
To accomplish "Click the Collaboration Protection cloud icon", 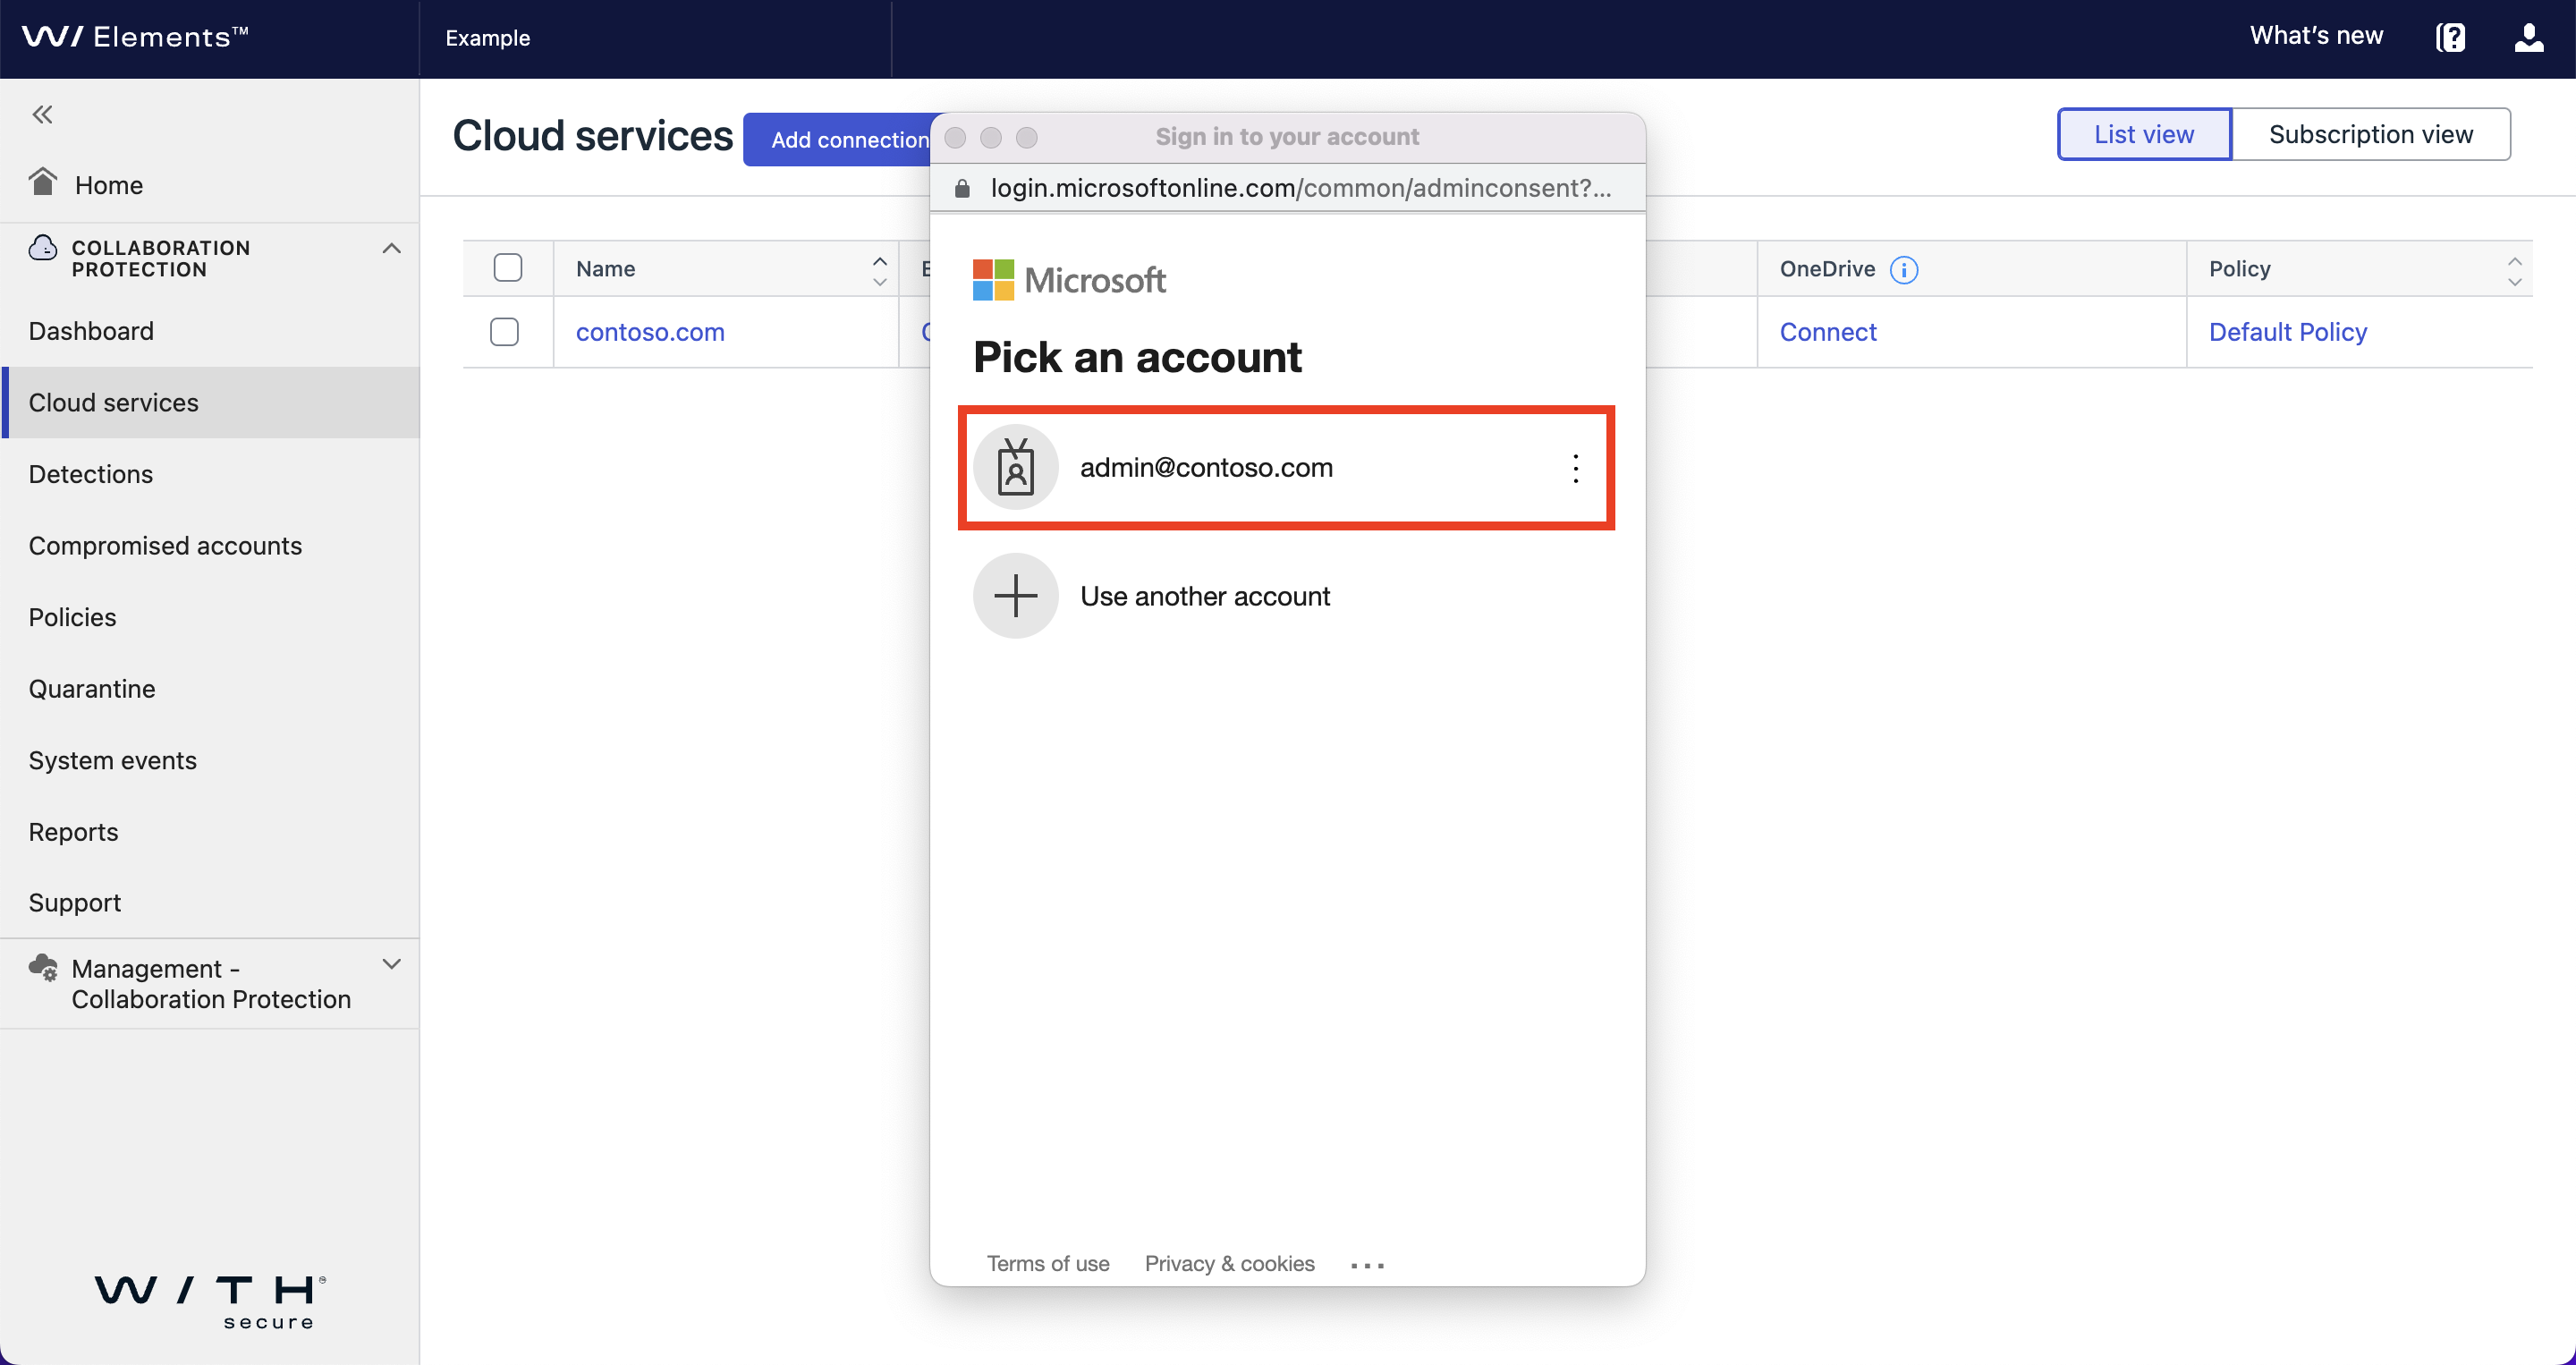I will tap(43, 247).
